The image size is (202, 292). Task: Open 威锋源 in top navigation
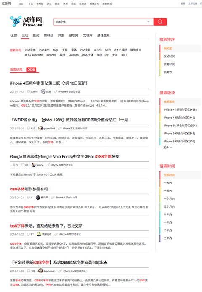[82, 3]
